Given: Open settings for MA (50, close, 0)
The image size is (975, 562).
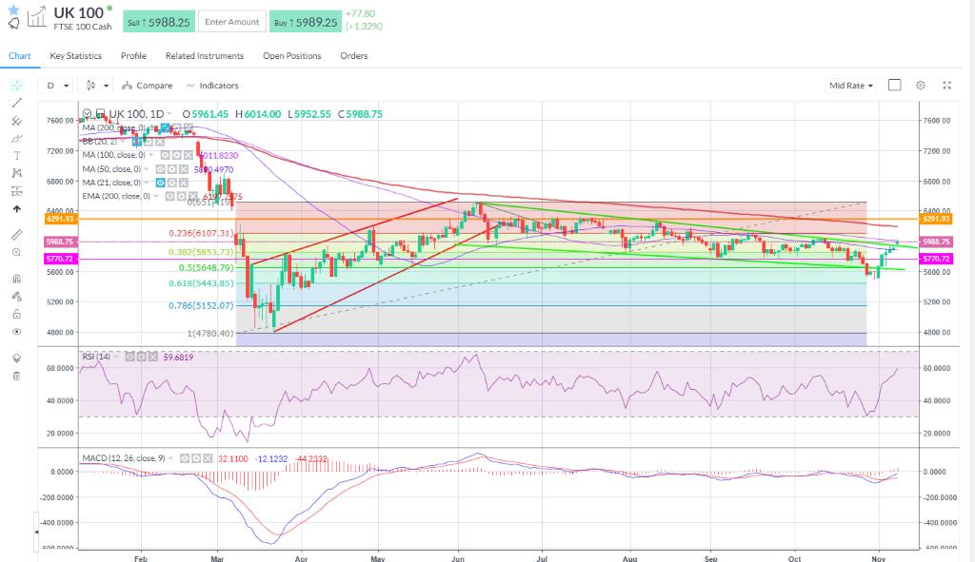Looking at the screenshot, I should click(x=172, y=169).
